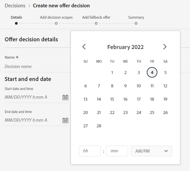Screen dimensions: 190x171
Task: Click day 22 in calendar
Action: [112, 113]
